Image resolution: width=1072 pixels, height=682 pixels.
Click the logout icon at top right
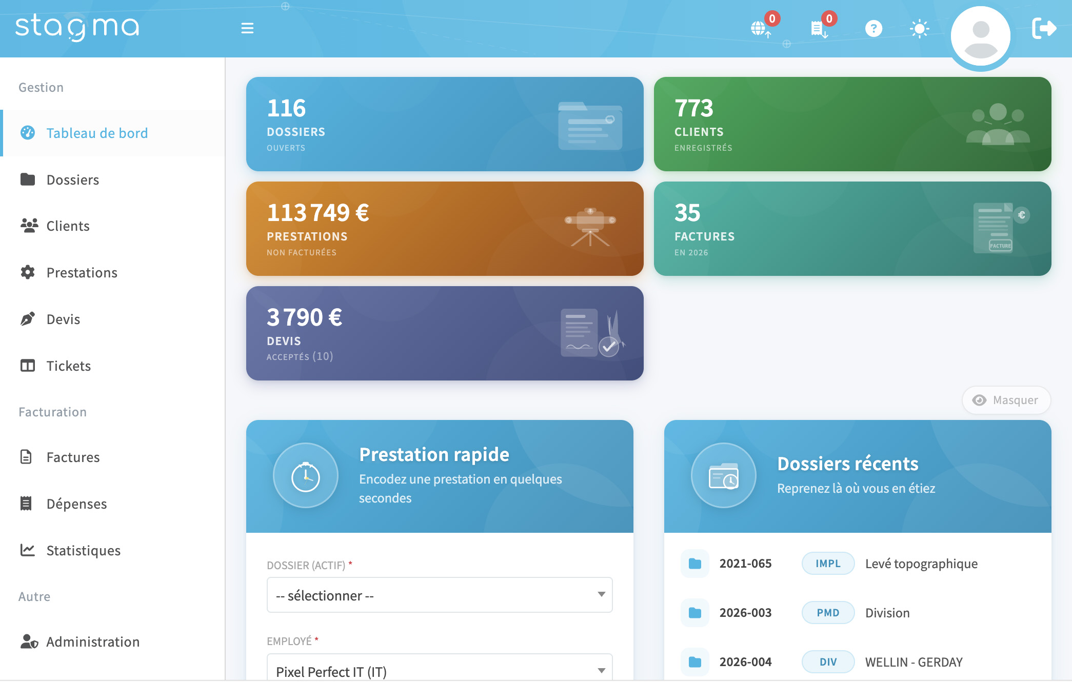pos(1044,29)
